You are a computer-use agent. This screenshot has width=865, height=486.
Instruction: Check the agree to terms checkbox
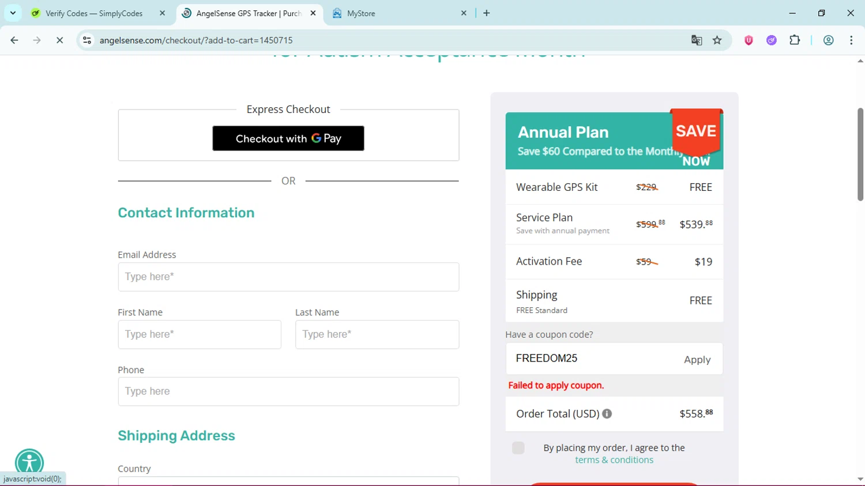point(518,448)
